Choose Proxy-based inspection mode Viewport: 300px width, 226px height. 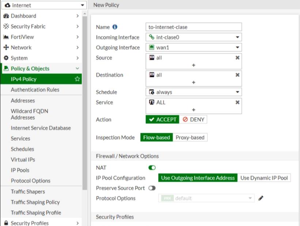tap(190, 138)
